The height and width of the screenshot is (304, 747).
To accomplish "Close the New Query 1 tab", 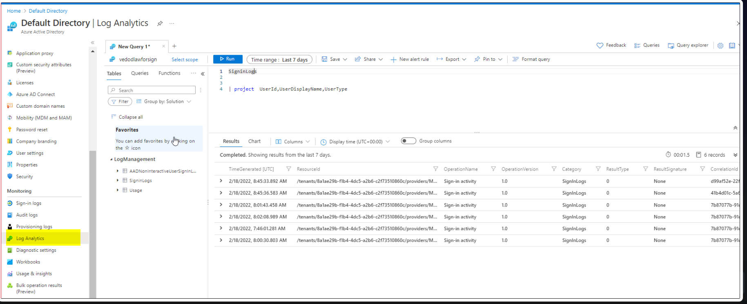I will (163, 46).
